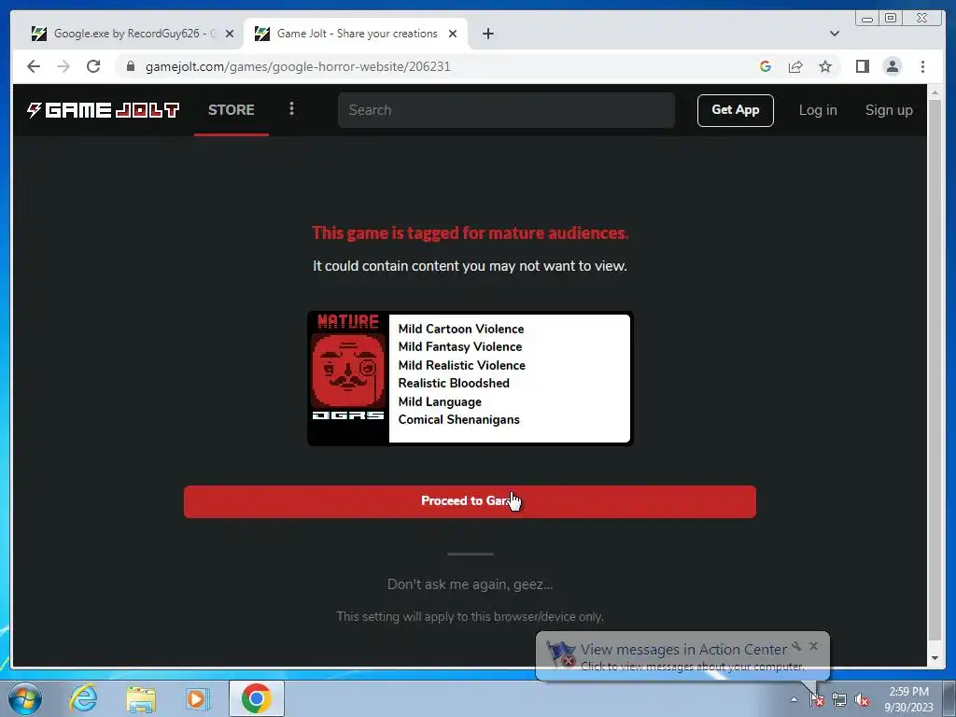
Task: Share this page icon
Action: (x=795, y=66)
